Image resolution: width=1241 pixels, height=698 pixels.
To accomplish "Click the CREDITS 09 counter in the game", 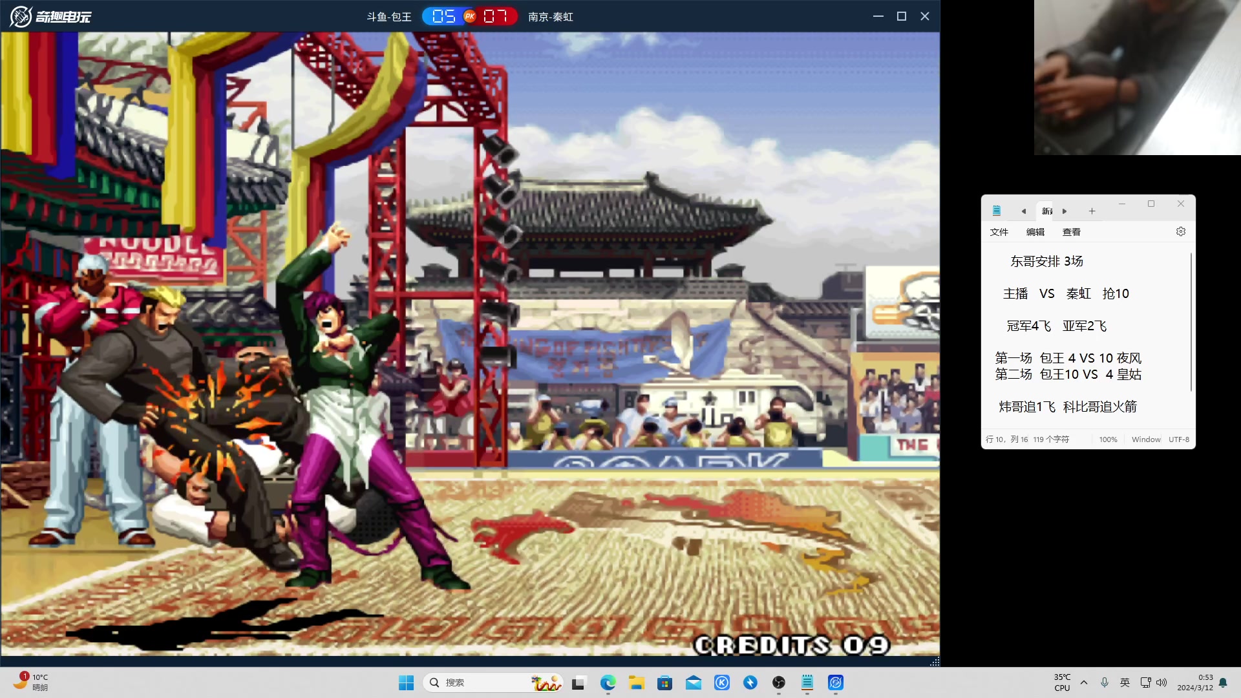I will pyautogui.click(x=792, y=644).
